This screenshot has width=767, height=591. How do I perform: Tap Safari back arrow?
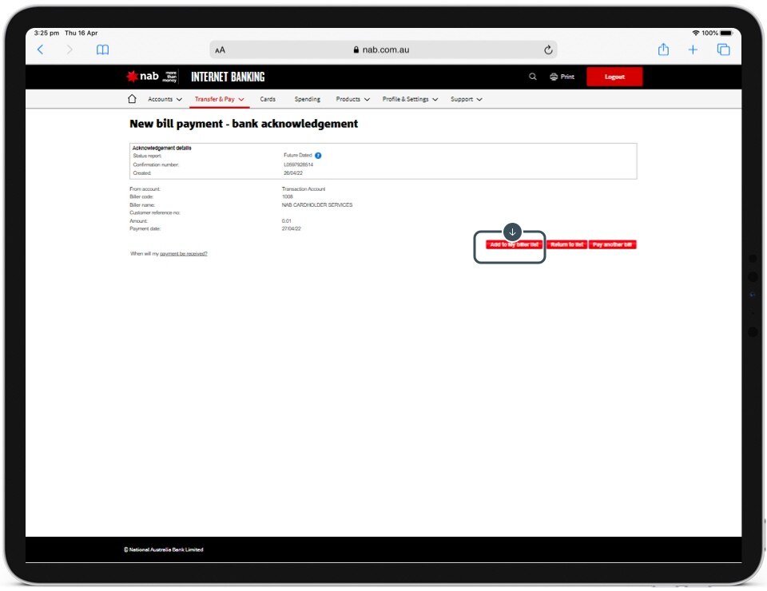pos(41,50)
